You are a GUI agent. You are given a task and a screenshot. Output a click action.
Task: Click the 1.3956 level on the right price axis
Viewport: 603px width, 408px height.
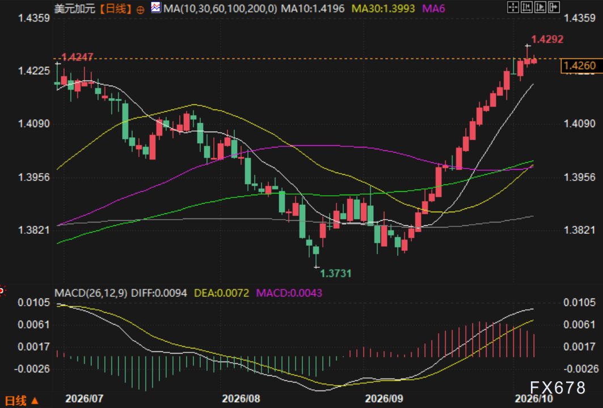click(579, 177)
